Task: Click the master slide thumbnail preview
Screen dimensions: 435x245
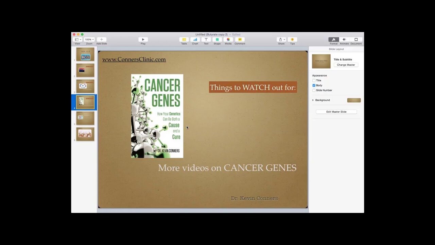Action: pos(321,61)
